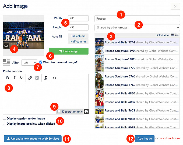The width and height of the screenshot is (183, 145).
Task: Select Roscoe Sculpture1590 image row
Action: [x=137, y=51]
